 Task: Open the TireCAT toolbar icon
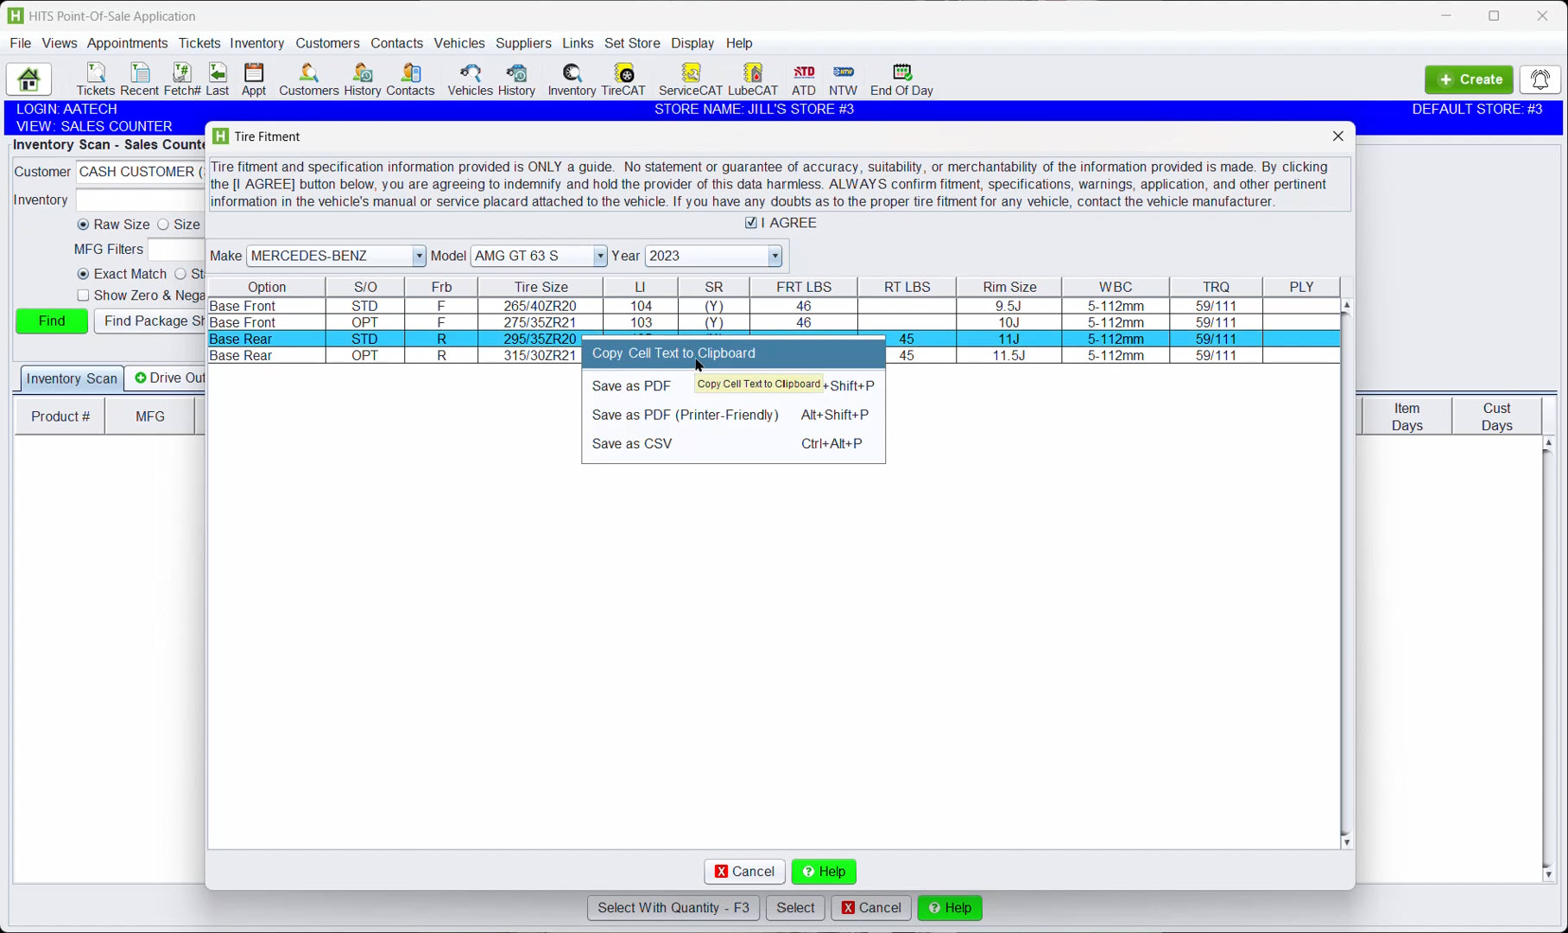click(623, 79)
